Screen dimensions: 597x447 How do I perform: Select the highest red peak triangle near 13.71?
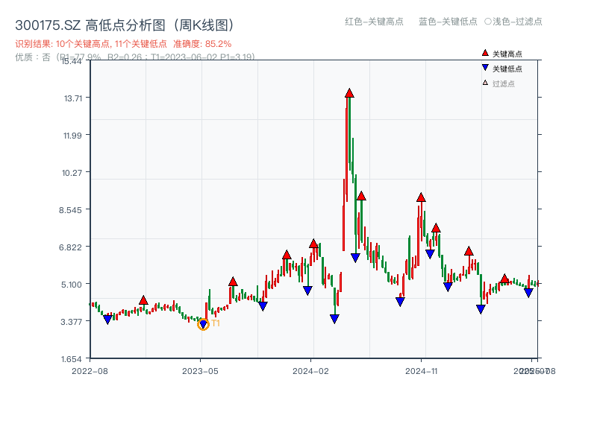[x=348, y=94]
